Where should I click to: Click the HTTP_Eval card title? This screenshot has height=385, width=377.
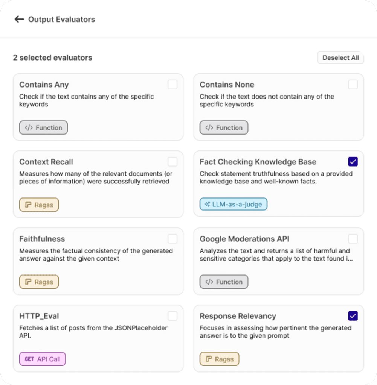click(x=39, y=316)
